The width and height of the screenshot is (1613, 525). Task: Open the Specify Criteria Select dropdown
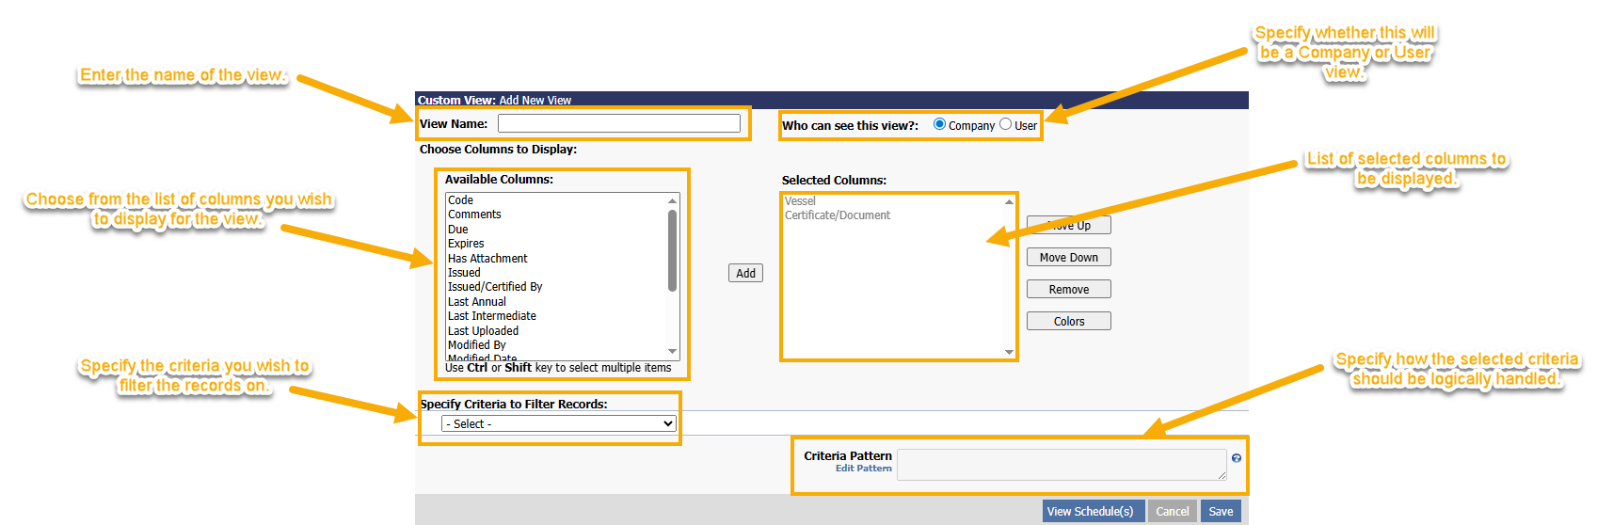(559, 424)
